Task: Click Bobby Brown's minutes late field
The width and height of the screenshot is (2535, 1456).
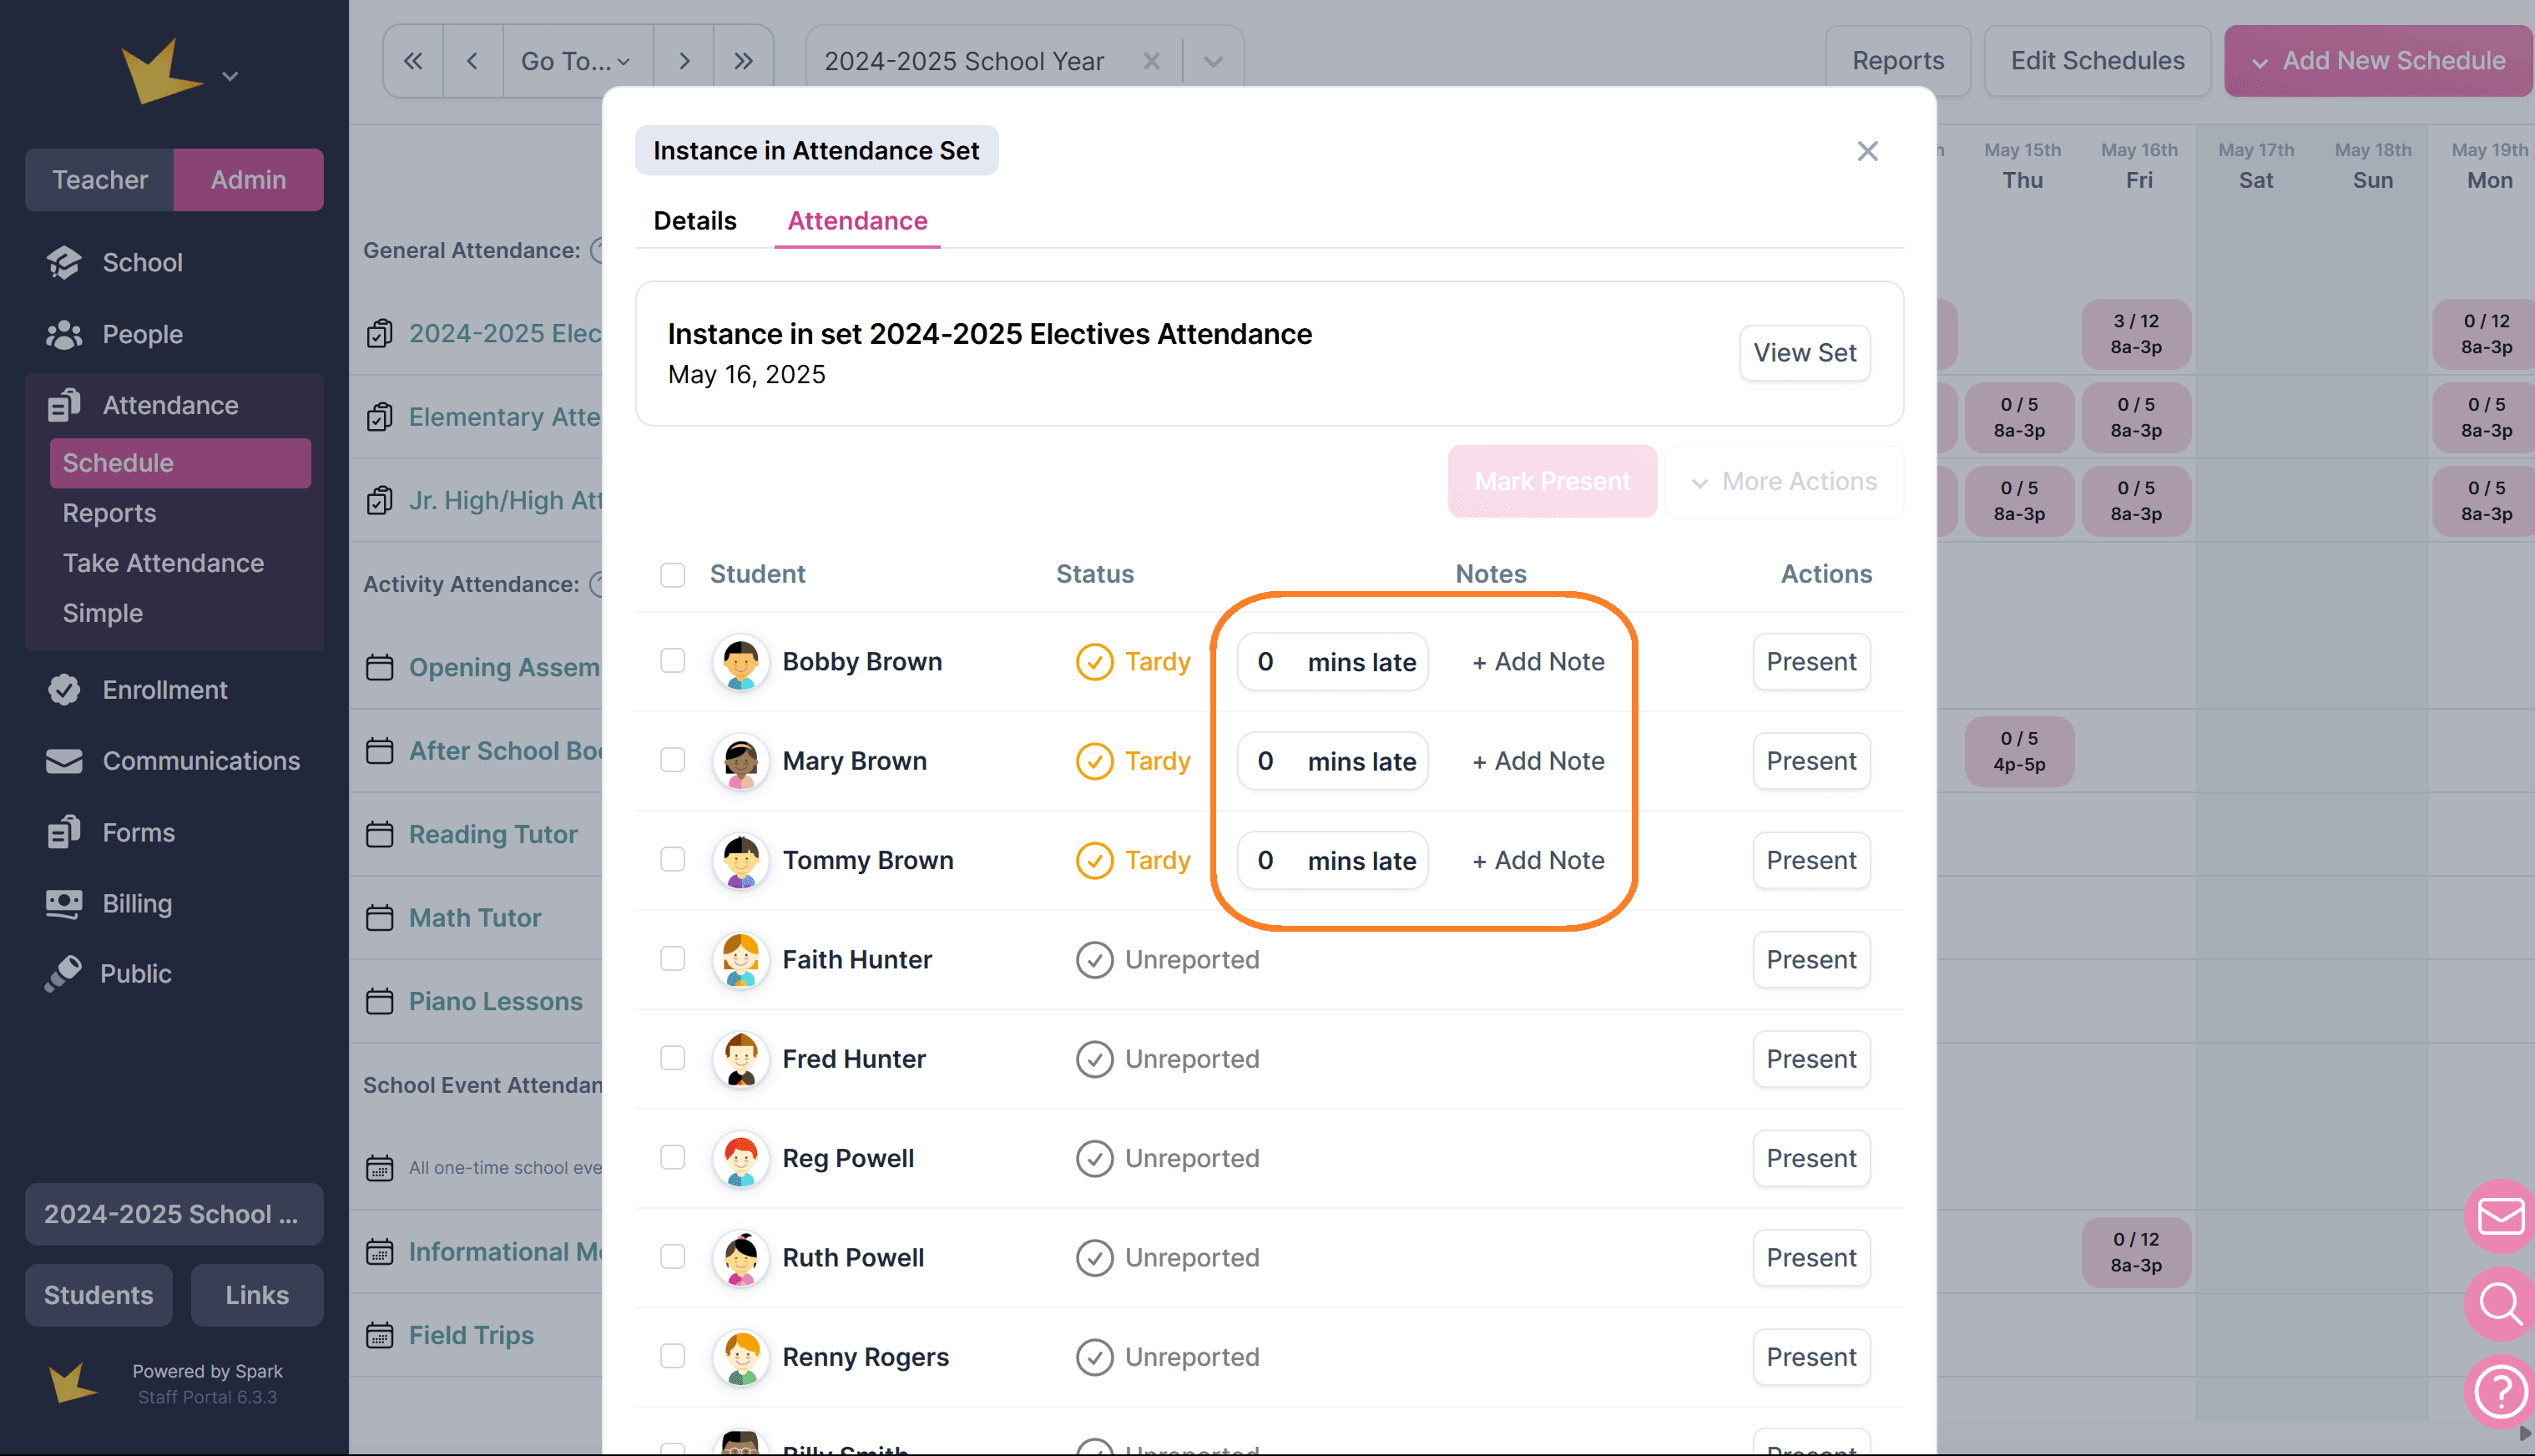Action: click(1266, 662)
